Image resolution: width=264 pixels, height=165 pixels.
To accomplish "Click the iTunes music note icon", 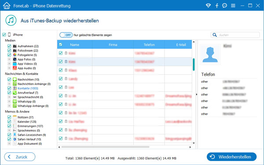I will click(11, 20).
